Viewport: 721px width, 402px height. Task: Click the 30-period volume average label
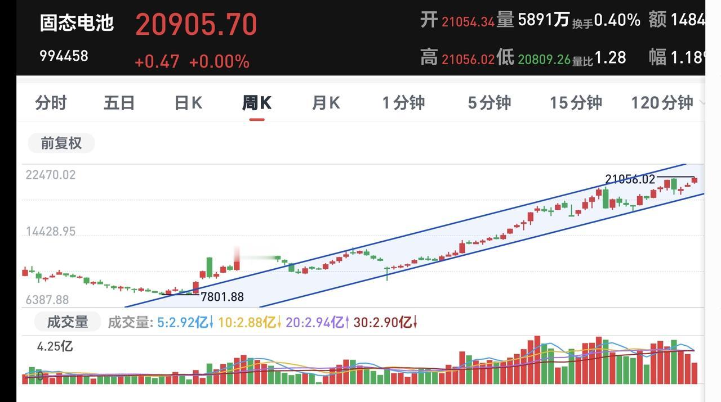click(386, 322)
